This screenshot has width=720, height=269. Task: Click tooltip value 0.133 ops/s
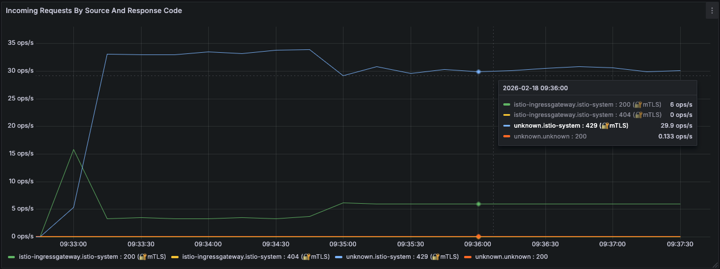pyautogui.click(x=675, y=136)
